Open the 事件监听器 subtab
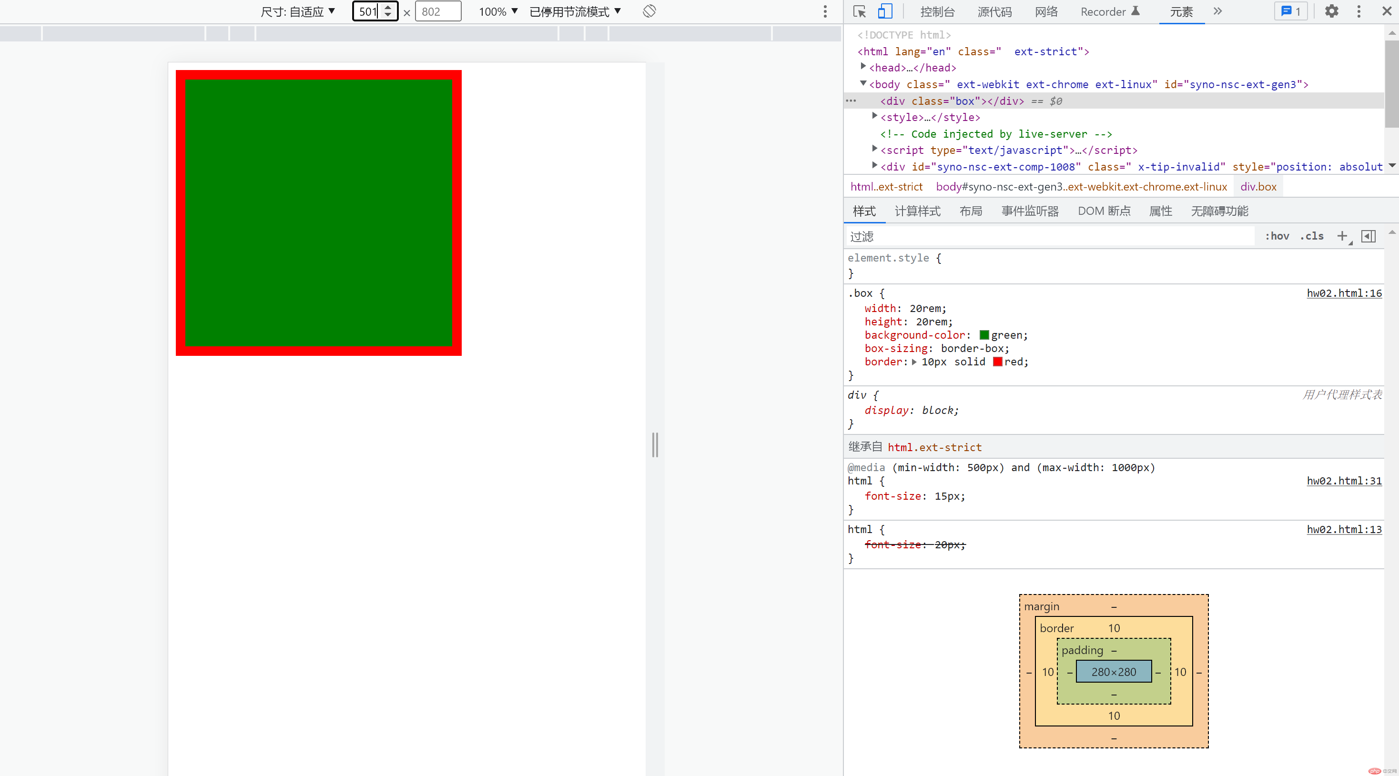This screenshot has height=776, width=1399. click(x=1030, y=211)
